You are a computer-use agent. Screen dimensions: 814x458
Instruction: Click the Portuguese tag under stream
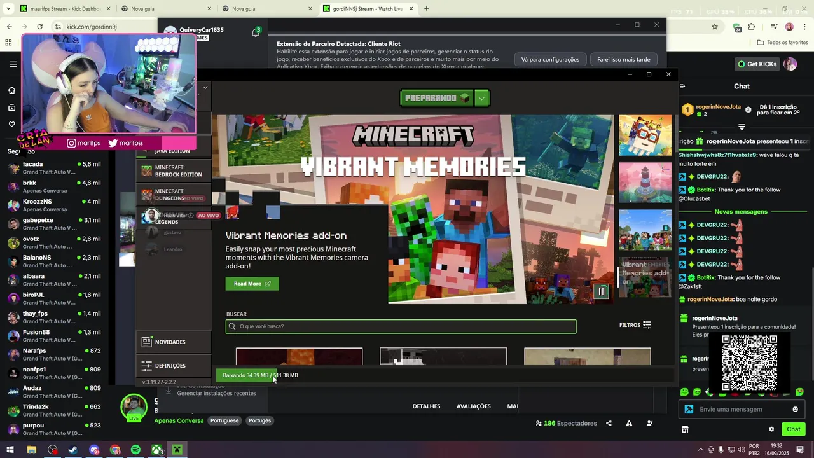[x=224, y=420]
